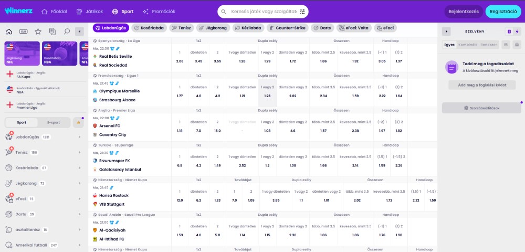
Task: Select the Darts sport chip
Action: tap(322, 28)
